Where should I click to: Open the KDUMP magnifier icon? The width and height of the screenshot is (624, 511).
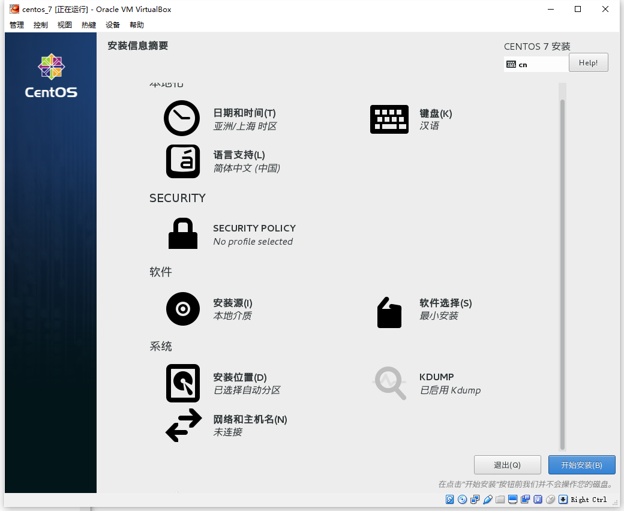coord(389,383)
